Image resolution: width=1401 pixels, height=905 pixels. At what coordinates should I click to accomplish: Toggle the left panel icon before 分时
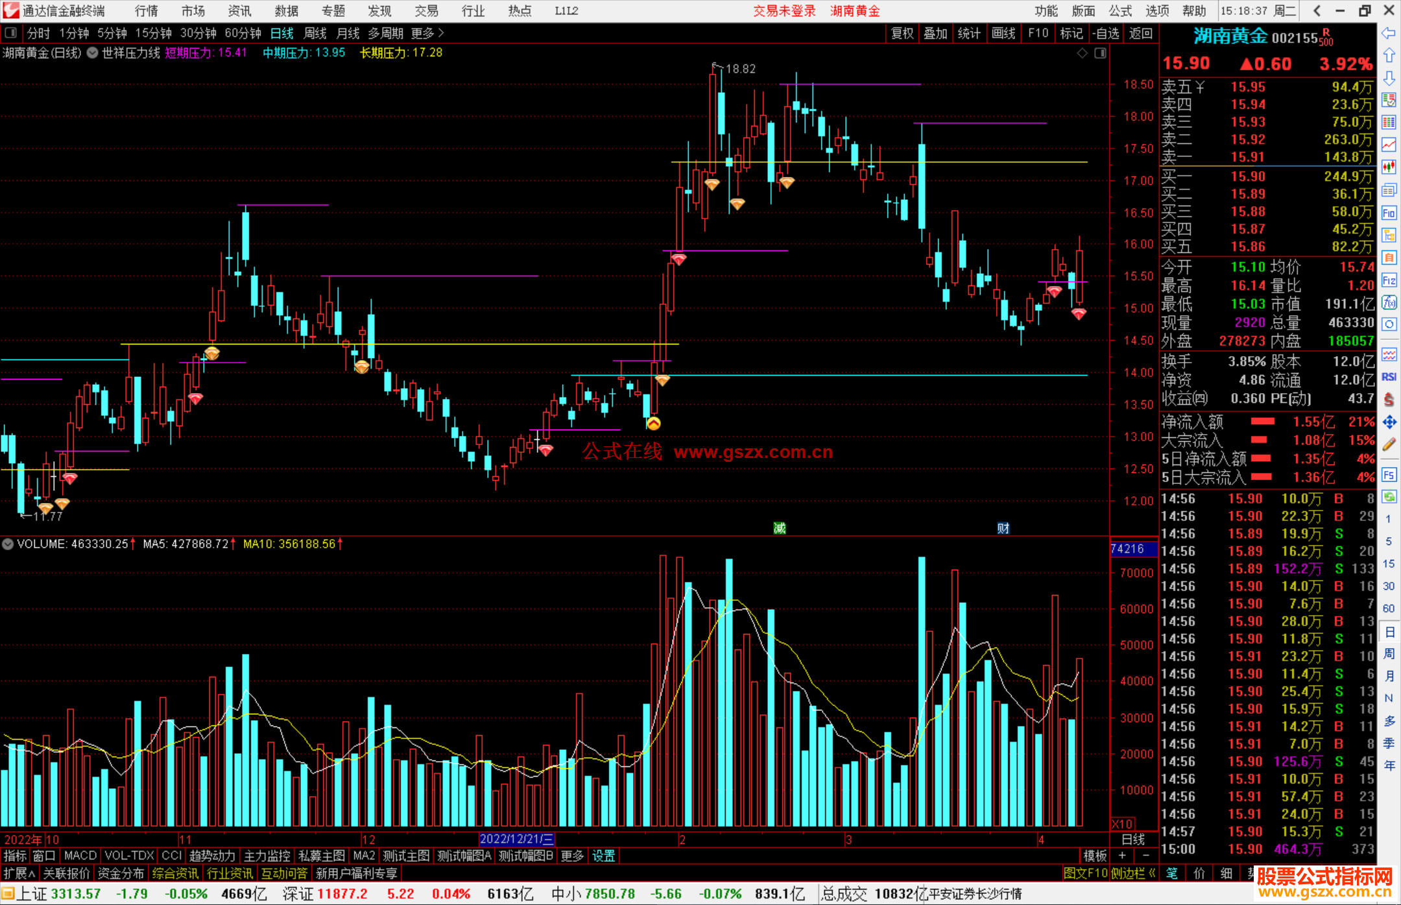coord(11,32)
